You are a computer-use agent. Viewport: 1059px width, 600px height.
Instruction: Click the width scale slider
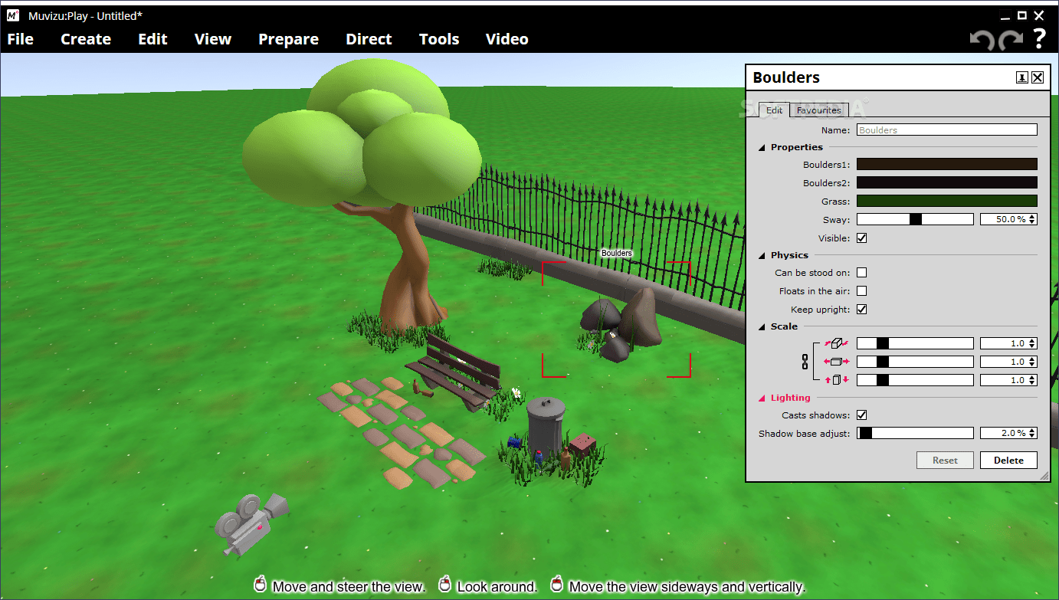(x=915, y=362)
